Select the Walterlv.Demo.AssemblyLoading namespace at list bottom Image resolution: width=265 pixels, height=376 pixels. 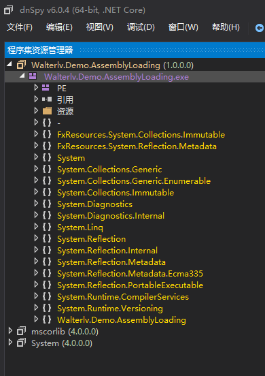[x=122, y=320]
